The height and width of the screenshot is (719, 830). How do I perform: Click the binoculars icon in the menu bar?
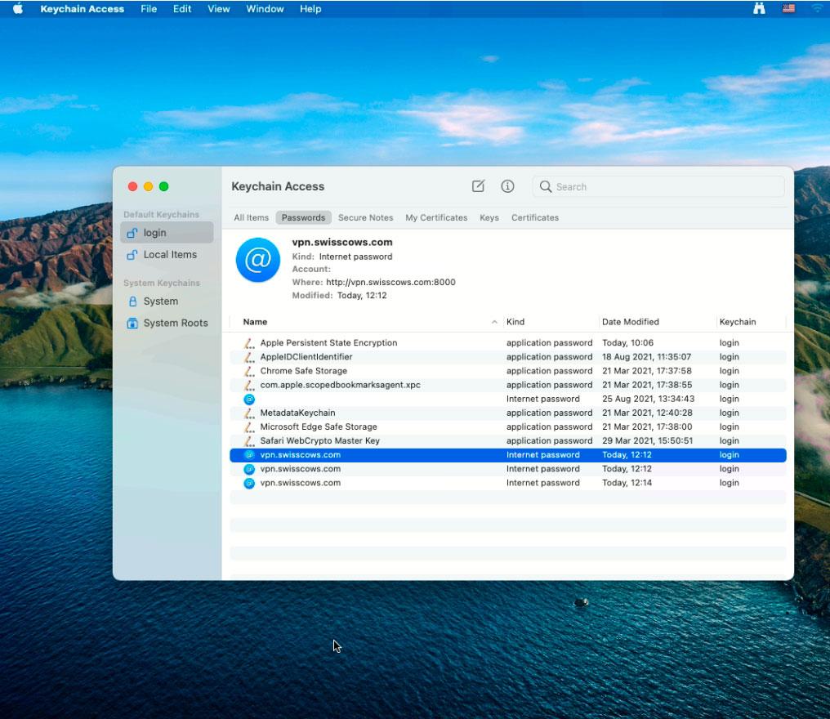(x=759, y=8)
